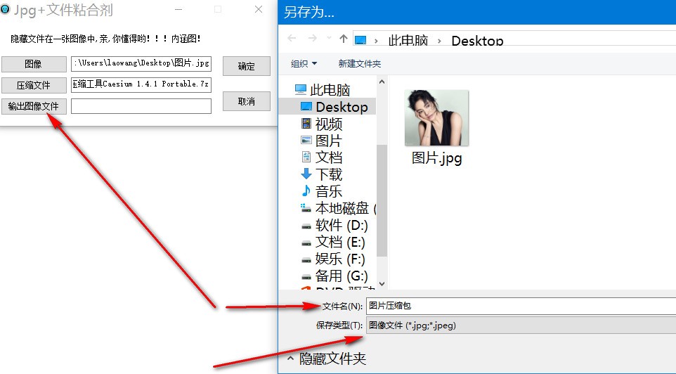Click the 文档 document icon

click(x=306, y=157)
